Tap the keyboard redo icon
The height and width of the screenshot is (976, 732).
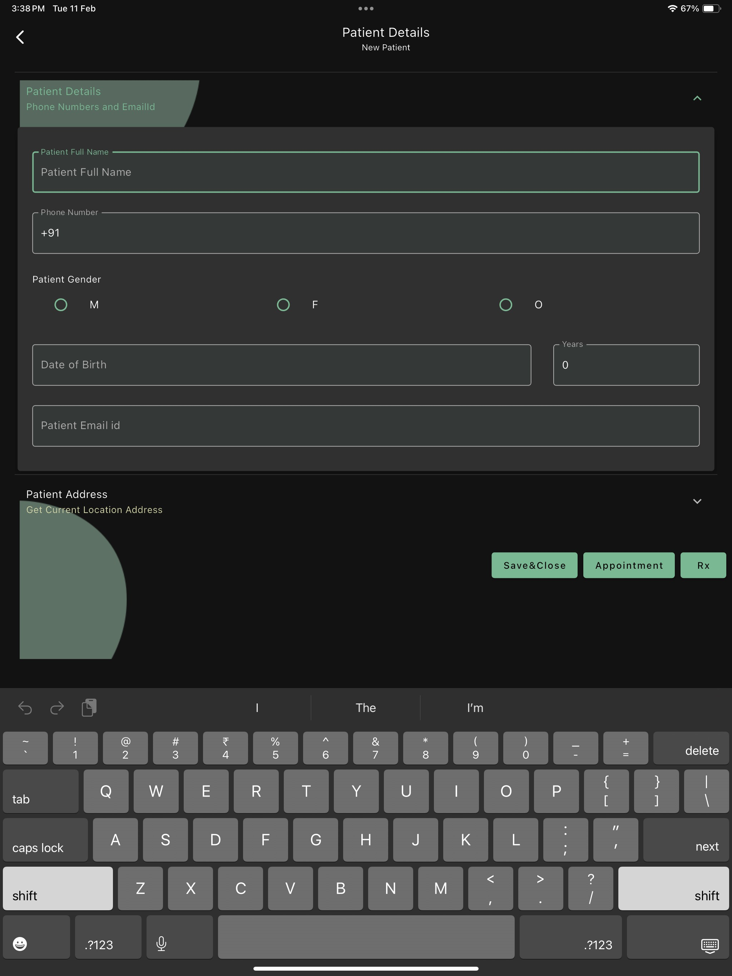[57, 708]
